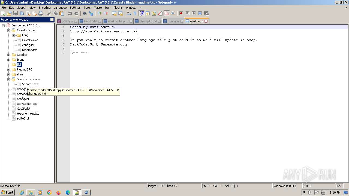
Task: Toggle synchronize horizontal scrolling icon
Action: pyautogui.click(x=121, y=13)
